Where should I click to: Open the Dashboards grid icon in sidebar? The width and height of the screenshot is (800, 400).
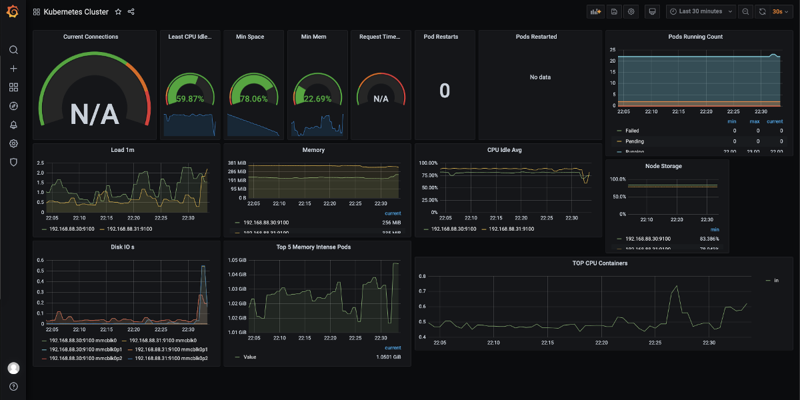[x=13, y=87]
